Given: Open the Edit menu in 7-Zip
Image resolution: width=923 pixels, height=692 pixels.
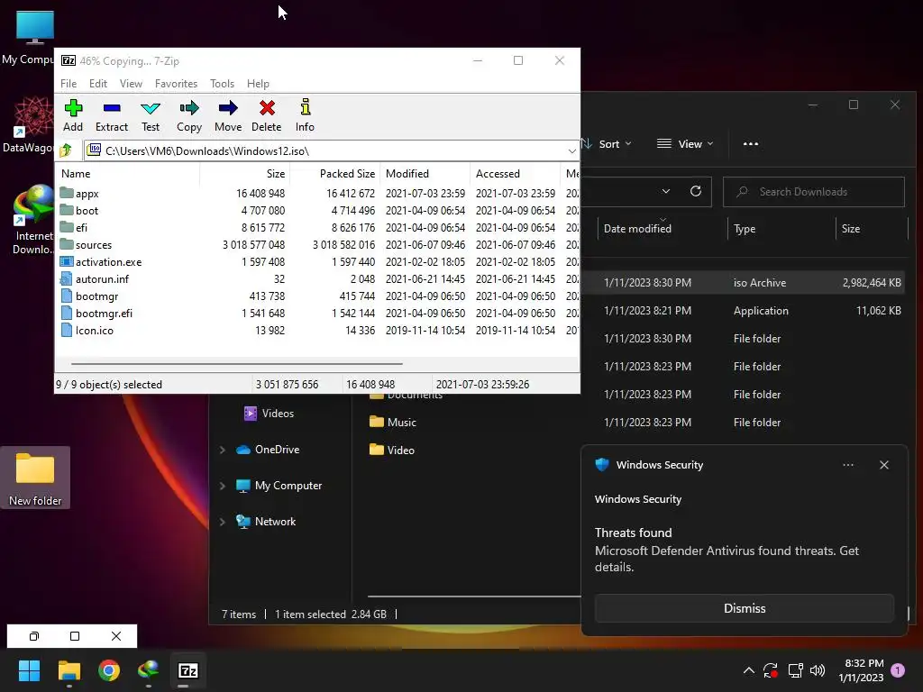Looking at the screenshot, I should 97,84.
